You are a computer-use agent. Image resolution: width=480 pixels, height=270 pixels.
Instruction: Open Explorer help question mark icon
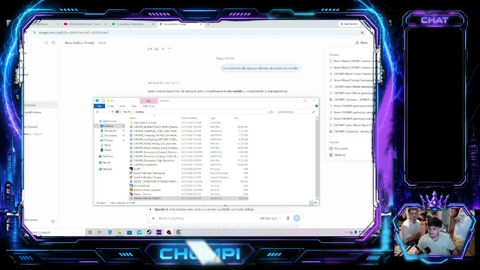pos(316,106)
